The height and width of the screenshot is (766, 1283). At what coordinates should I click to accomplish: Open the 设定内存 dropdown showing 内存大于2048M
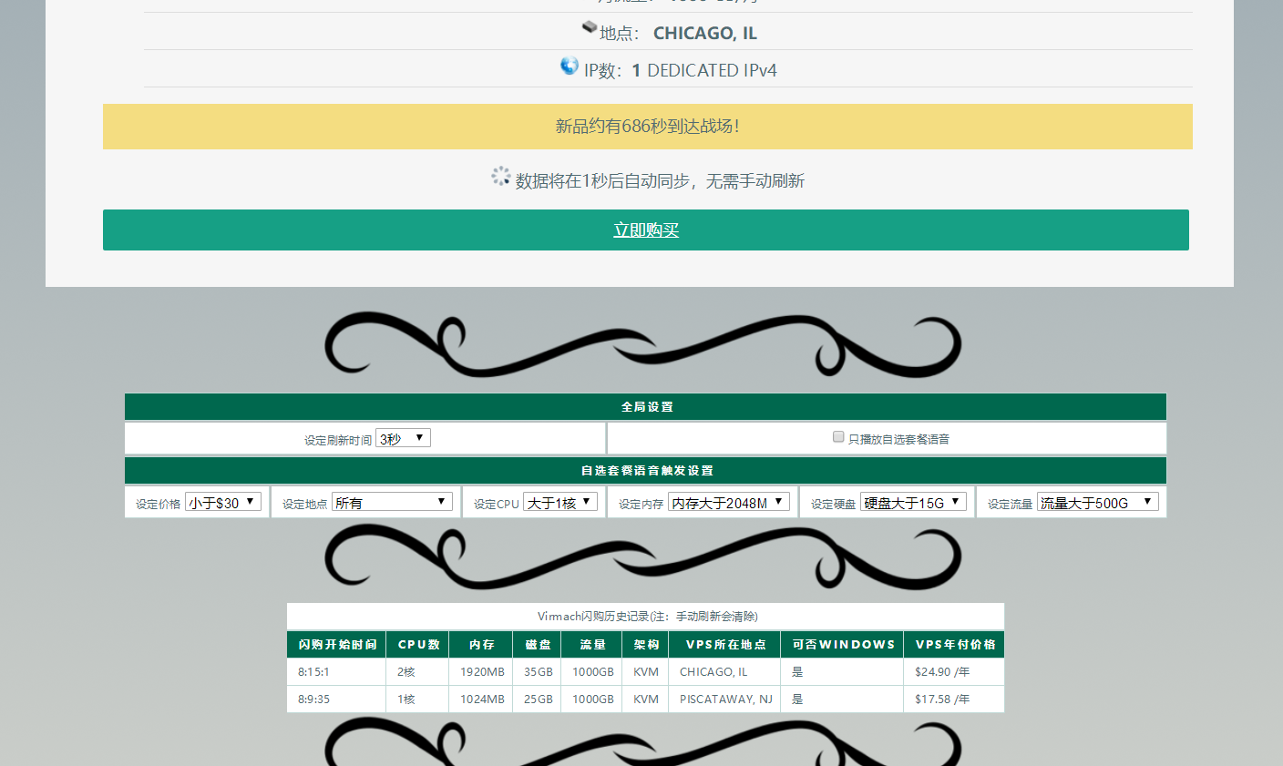pyautogui.click(x=729, y=502)
